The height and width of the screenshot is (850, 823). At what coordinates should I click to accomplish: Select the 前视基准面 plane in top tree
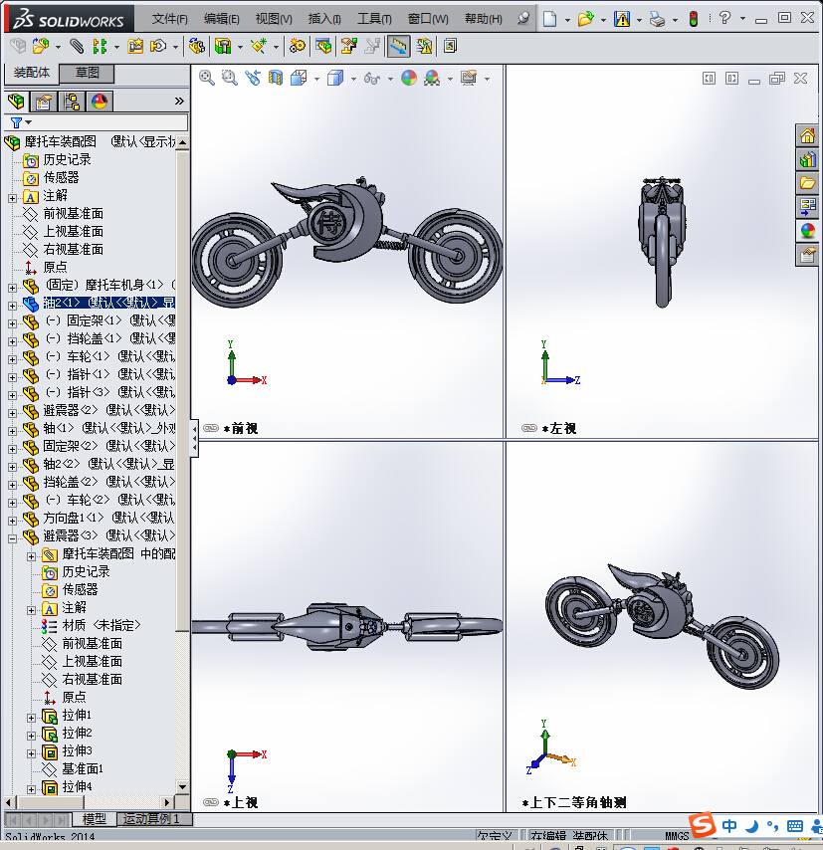point(74,214)
